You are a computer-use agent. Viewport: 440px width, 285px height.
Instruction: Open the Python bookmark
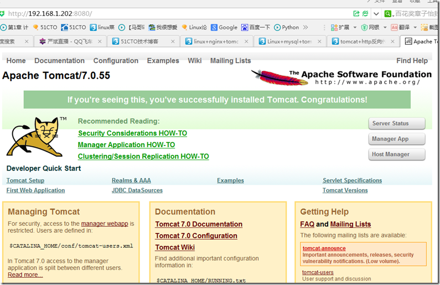(x=287, y=27)
